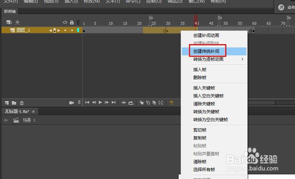295x179 pixels.
Task: Open the modify markers dropdown
Action: point(161,102)
